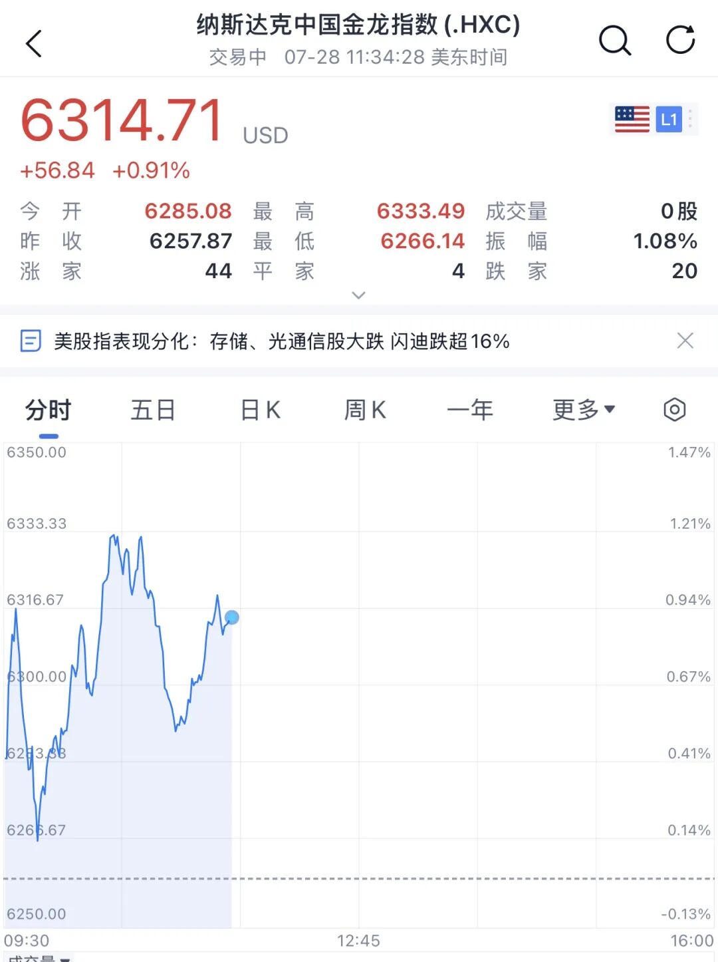
Task: Switch to the 五日 tab
Action: [153, 410]
